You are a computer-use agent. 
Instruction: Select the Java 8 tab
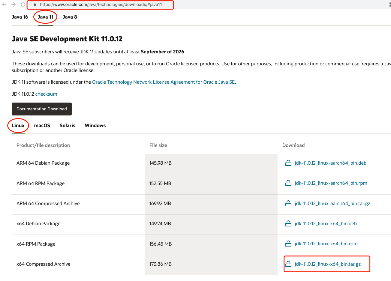[70, 17]
